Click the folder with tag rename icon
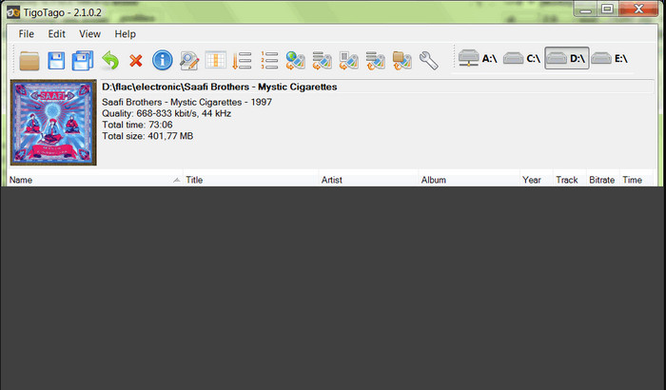The width and height of the screenshot is (666, 390). (x=402, y=60)
